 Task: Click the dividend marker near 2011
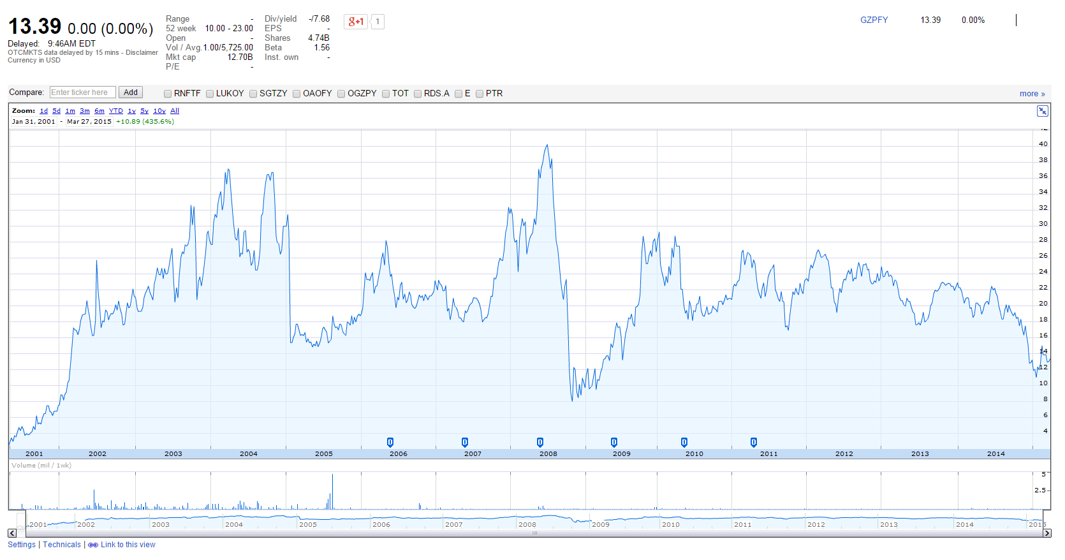(x=754, y=442)
